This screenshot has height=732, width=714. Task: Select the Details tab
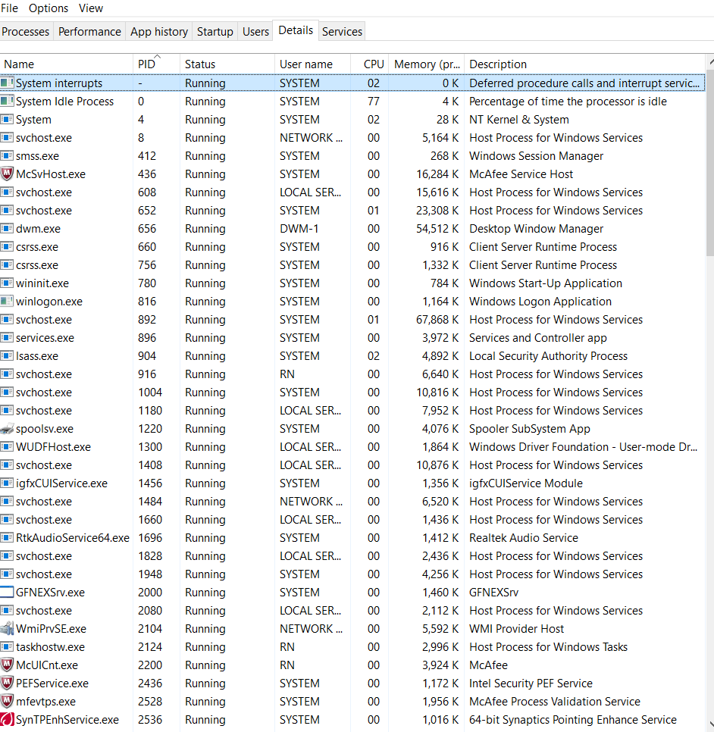point(296,30)
